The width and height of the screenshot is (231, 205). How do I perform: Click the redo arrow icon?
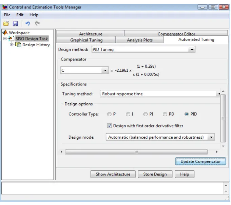(x=37, y=23)
